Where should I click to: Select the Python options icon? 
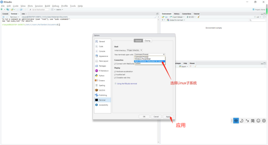(x=96, y=76)
